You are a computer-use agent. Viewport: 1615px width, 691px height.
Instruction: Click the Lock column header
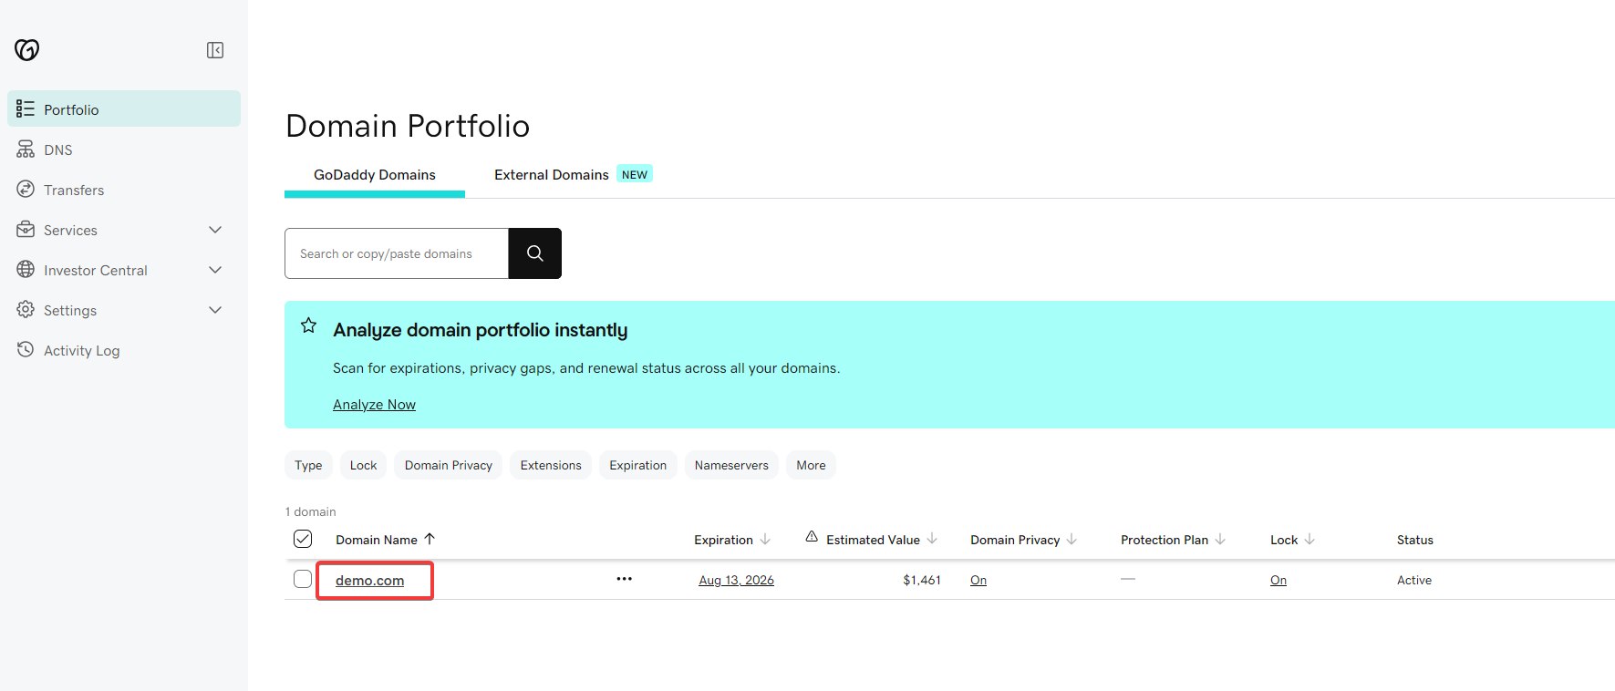pyautogui.click(x=1284, y=540)
